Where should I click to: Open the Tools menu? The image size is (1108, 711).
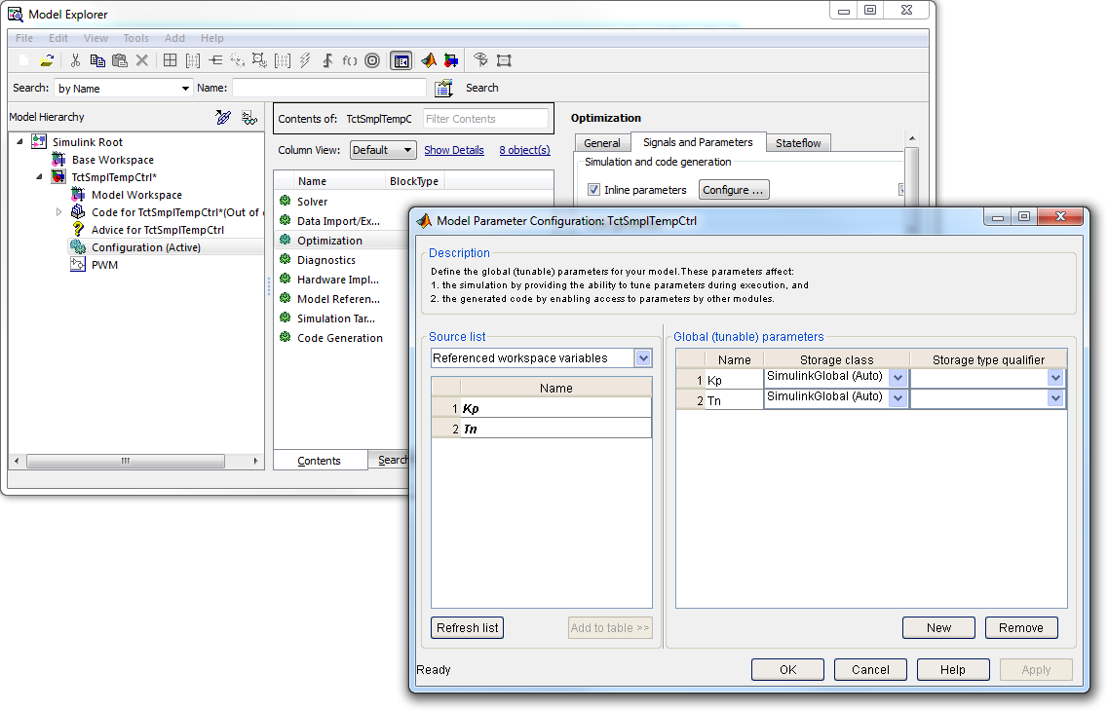(x=135, y=38)
